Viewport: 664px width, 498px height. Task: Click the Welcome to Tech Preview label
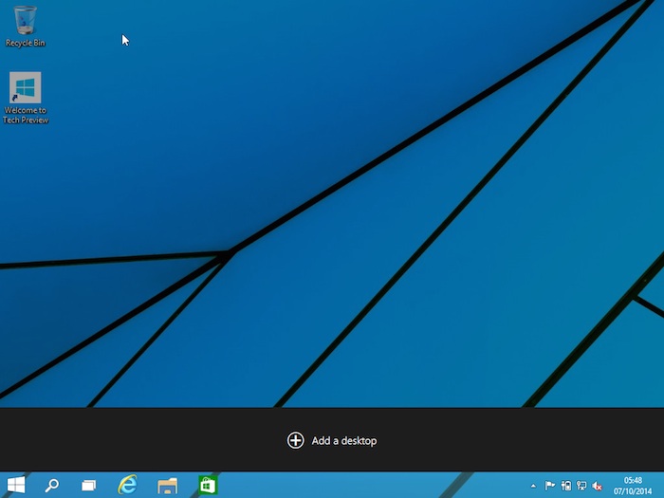coord(26,115)
